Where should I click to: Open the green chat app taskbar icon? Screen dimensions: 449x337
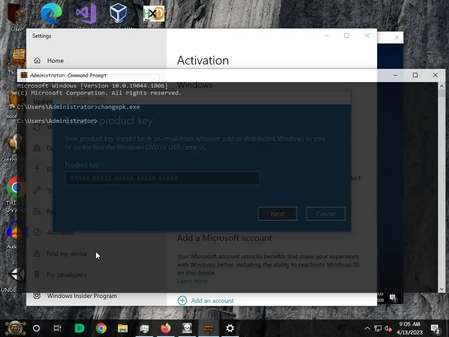(79, 328)
